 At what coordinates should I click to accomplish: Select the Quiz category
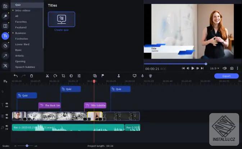(27, 5)
